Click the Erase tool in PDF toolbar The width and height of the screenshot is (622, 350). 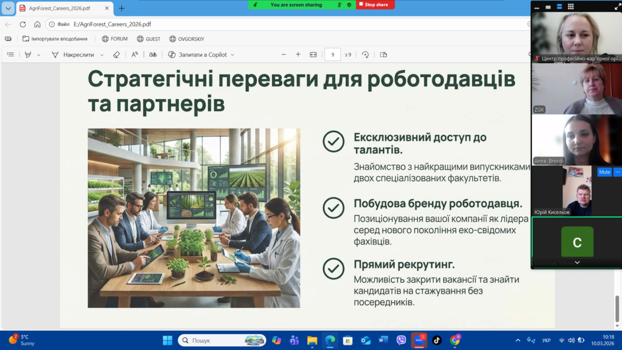116,54
